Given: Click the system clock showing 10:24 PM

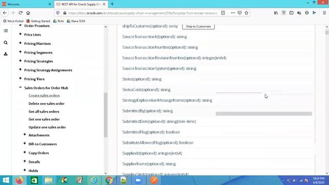Looking at the screenshot, I should click(x=319, y=178).
